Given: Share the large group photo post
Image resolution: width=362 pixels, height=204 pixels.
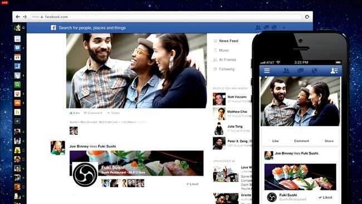Looking at the screenshot, I should [x=113, y=113].
